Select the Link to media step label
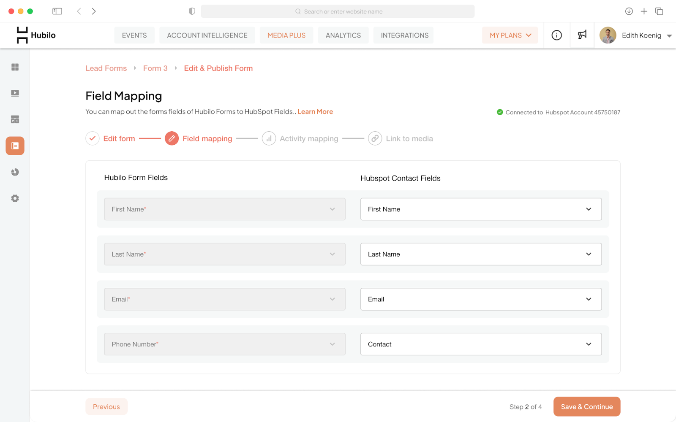 [x=409, y=138]
